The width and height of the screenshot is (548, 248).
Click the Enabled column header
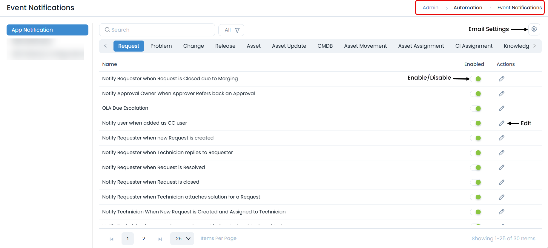coord(474,64)
